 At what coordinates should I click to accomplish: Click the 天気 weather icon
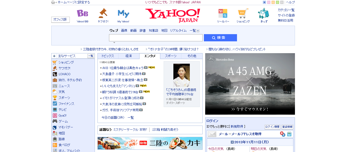[55, 92]
